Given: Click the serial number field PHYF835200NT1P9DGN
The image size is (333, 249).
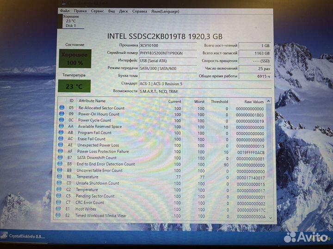Looking at the screenshot, I should (168, 53).
